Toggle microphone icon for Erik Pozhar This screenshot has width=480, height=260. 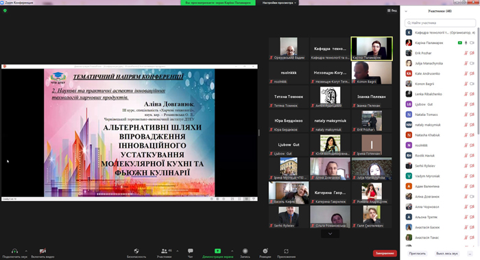(x=466, y=53)
